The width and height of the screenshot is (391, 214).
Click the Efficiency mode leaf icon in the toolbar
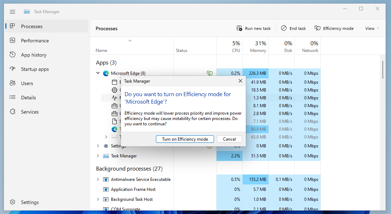[x=318, y=28]
